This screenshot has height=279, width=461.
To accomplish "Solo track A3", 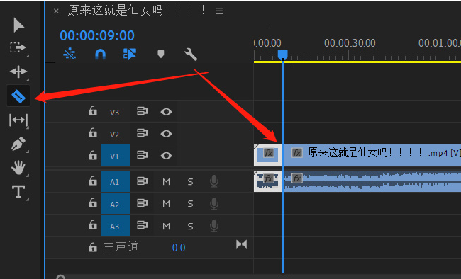I will tap(191, 226).
